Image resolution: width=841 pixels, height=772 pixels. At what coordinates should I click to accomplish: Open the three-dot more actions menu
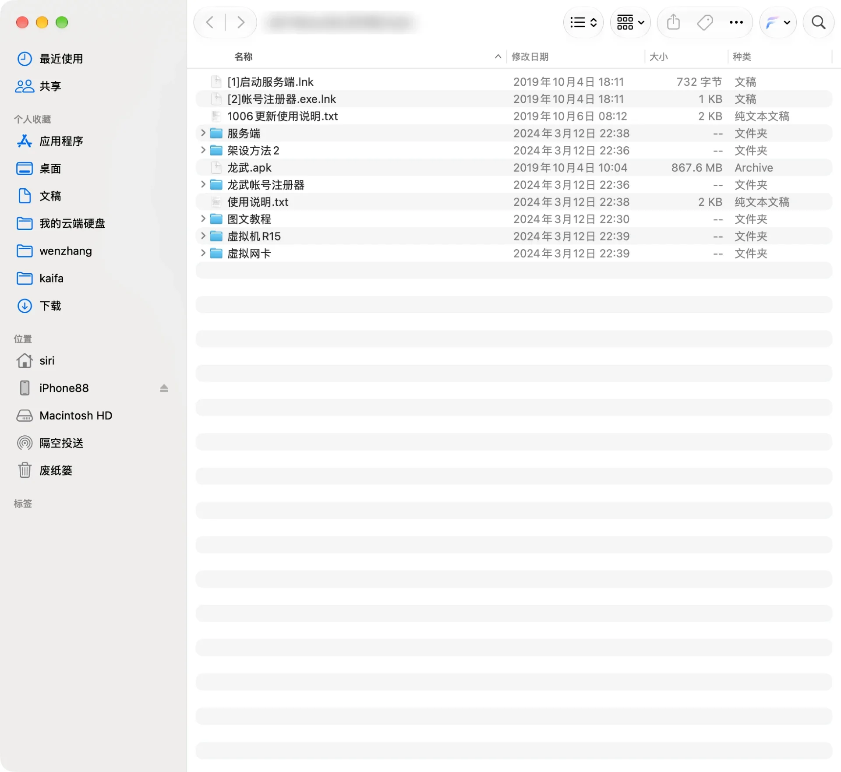(x=736, y=22)
